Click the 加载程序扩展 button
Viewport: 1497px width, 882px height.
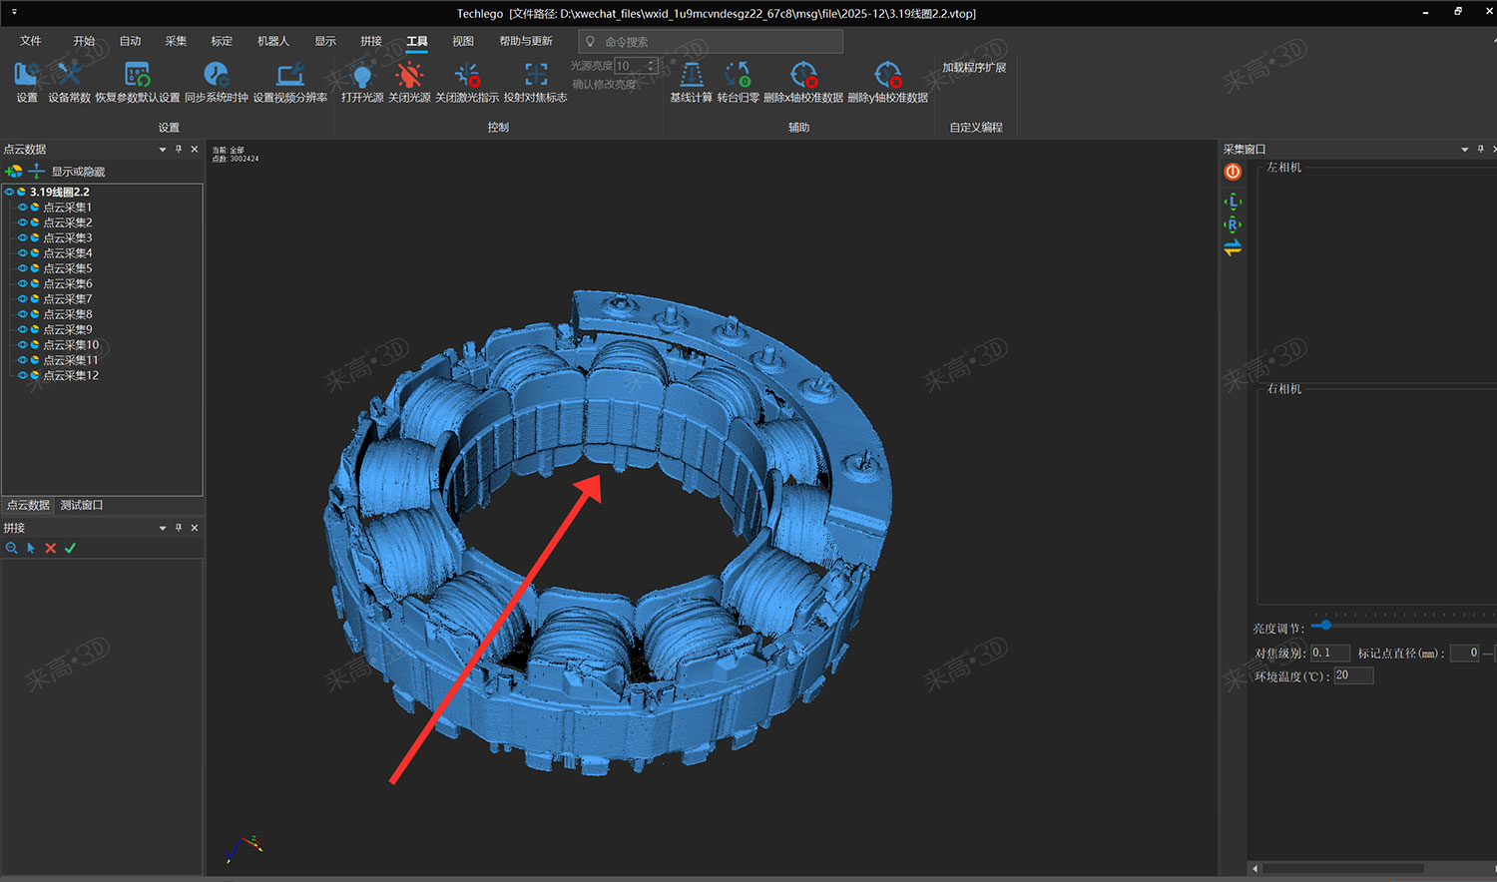point(974,68)
